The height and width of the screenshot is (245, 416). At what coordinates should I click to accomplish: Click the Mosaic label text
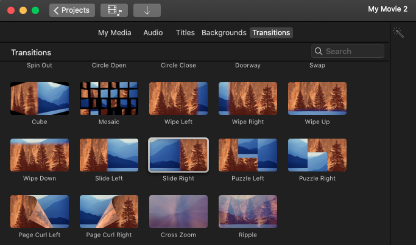click(x=109, y=122)
